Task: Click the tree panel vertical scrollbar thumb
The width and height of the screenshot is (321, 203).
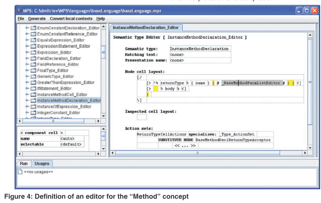Action: (103, 52)
